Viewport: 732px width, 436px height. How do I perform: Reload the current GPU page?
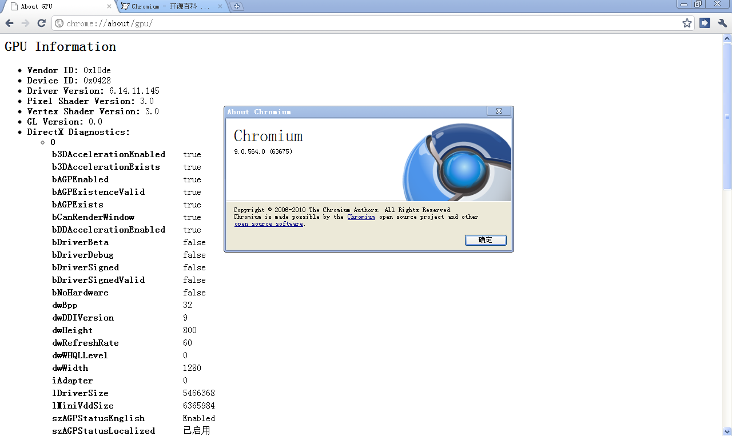pos(41,23)
